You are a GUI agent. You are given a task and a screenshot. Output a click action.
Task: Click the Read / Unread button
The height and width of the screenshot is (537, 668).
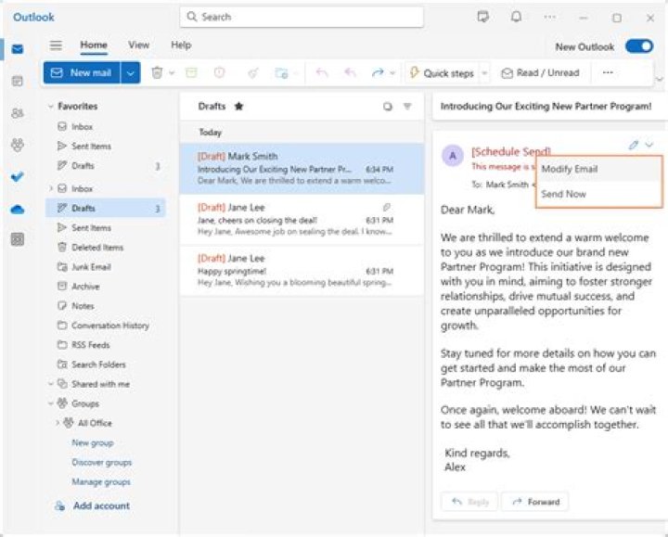540,73
